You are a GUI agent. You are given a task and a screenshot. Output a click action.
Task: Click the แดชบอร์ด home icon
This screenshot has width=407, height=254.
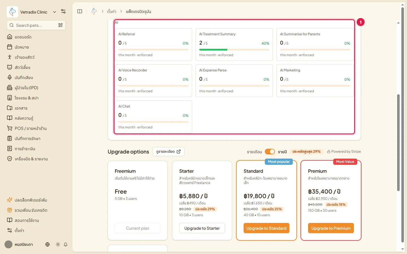pyautogui.click(x=10, y=37)
